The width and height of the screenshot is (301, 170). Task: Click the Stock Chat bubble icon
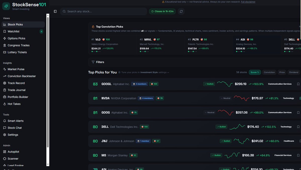click(x=5, y=128)
